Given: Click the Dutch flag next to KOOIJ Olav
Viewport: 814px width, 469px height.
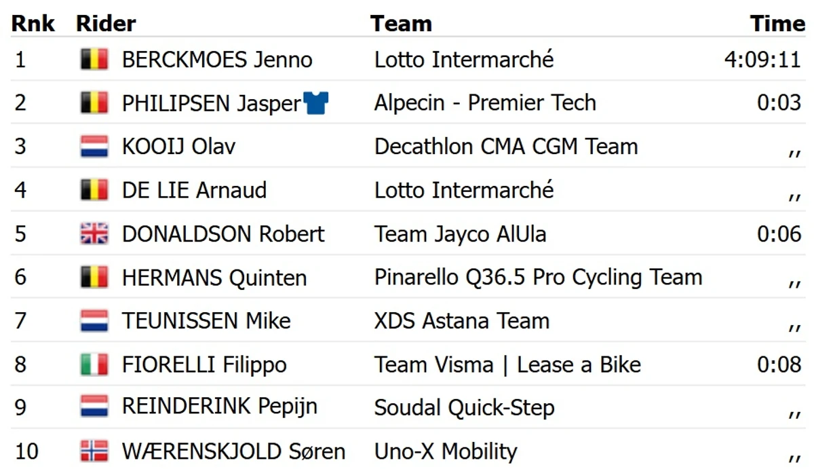Looking at the screenshot, I should (x=94, y=147).
